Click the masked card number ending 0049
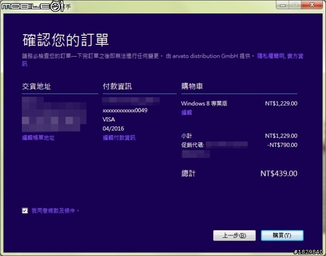 (125, 110)
